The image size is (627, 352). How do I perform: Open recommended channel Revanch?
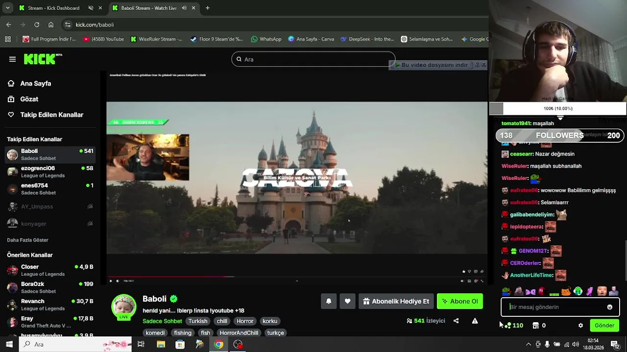(50, 305)
